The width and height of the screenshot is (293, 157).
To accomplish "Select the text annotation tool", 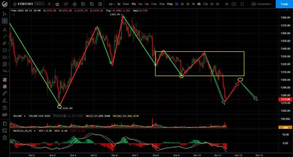I will coord(5,30).
